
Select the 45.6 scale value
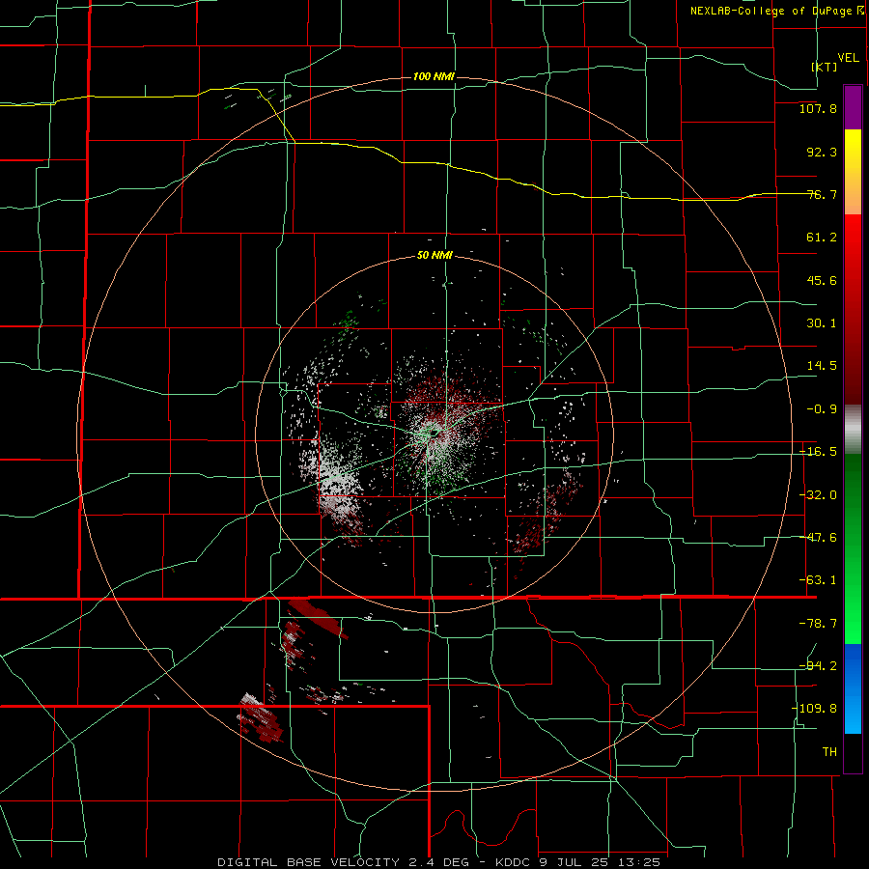click(822, 280)
